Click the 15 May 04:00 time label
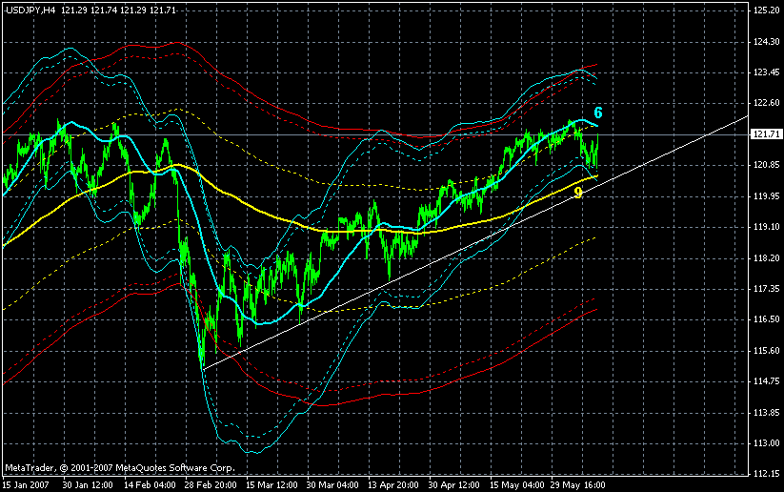 point(517,485)
